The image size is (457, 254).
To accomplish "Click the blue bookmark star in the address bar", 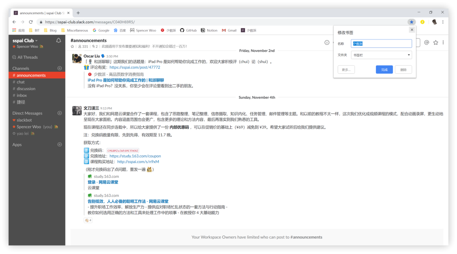I will [412, 22].
